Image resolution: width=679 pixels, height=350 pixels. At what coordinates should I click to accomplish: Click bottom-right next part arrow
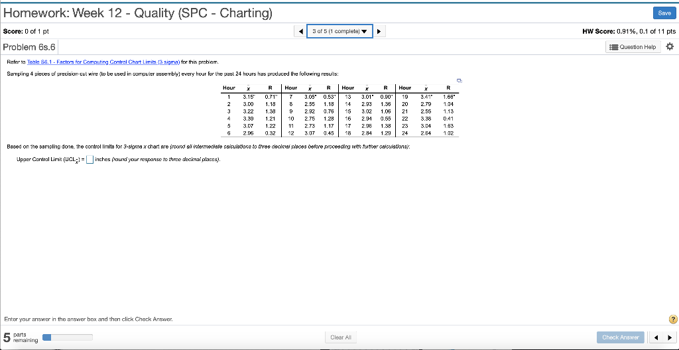(670, 337)
